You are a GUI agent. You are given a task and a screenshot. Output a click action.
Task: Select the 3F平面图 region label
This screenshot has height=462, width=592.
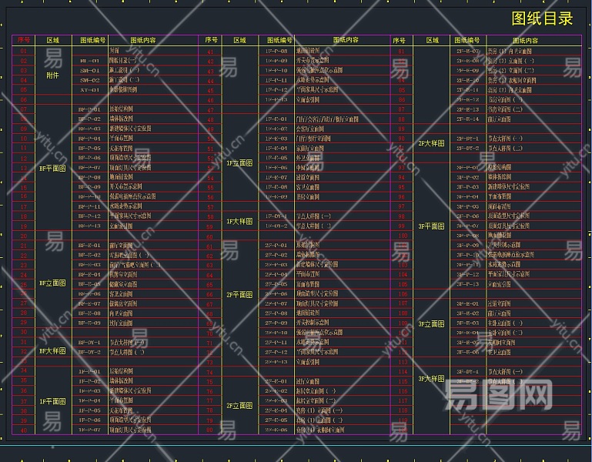click(x=431, y=226)
